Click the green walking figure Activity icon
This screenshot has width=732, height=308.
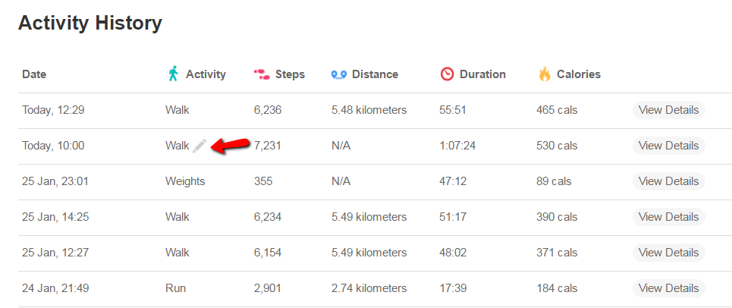(173, 74)
